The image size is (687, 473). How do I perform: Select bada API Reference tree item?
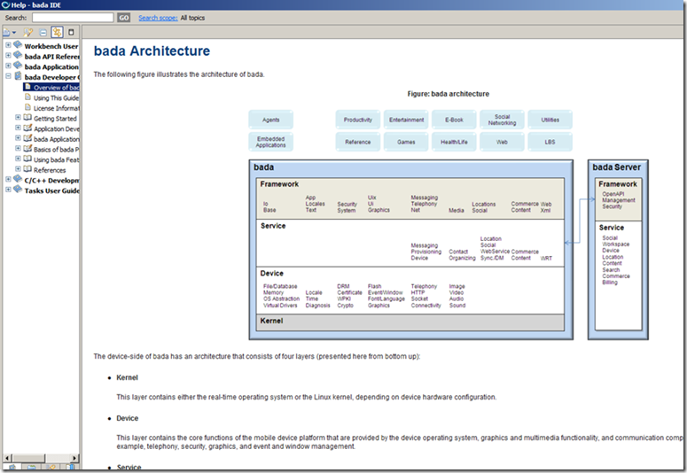point(51,57)
